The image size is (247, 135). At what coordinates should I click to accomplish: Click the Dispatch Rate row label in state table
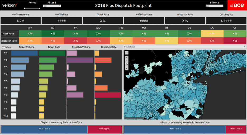[x=9, y=41]
